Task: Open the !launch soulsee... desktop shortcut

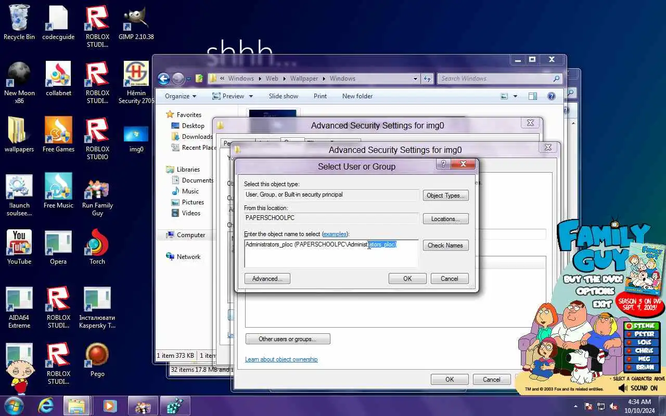Action: pos(19,194)
